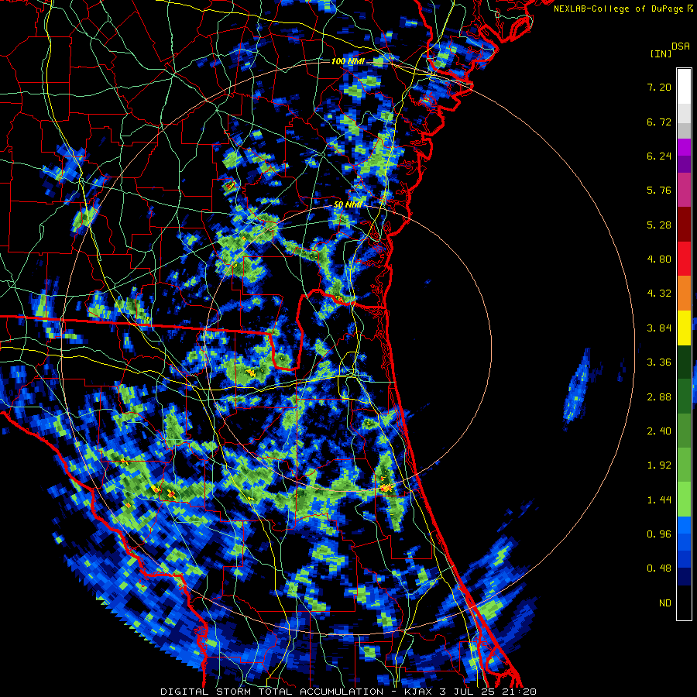Select the 4.32 legend value
This screenshot has width=697, height=697.
pyautogui.click(x=659, y=294)
